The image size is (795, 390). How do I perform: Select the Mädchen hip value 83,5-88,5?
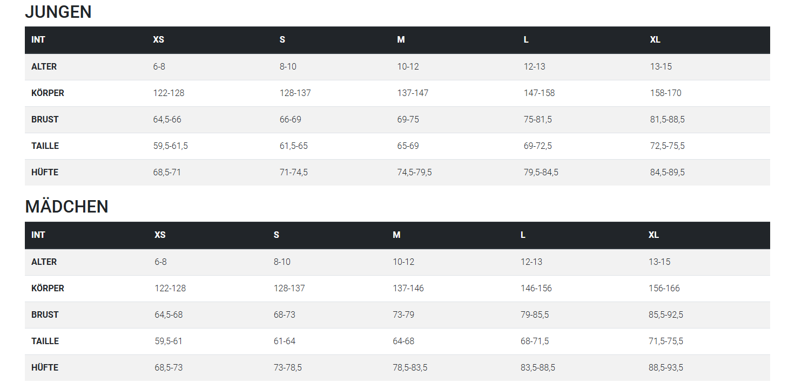click(537, 368)
